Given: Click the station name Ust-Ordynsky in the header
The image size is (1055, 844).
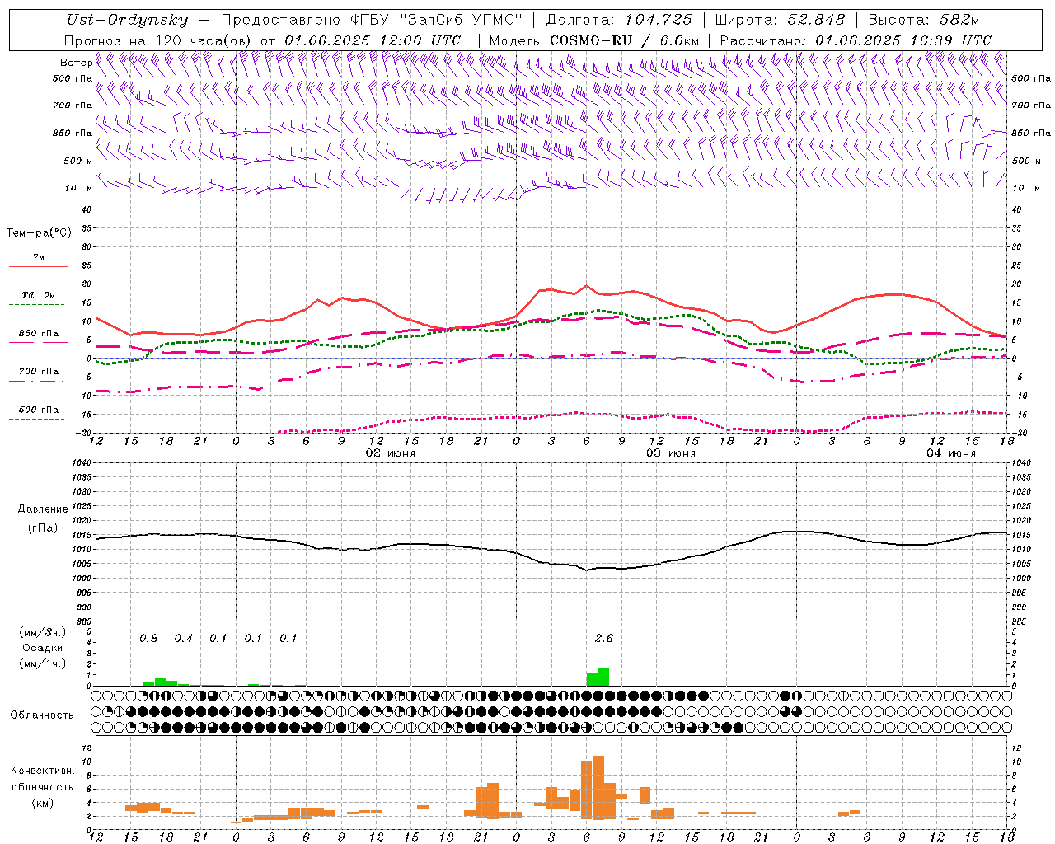Looking at the screenshot, I should coord(127,21).
